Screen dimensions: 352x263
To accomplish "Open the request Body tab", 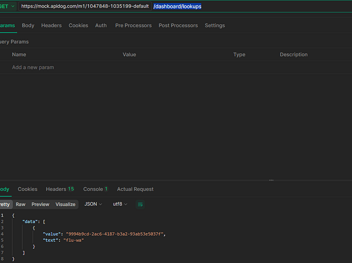I will [x=28, y=26].
